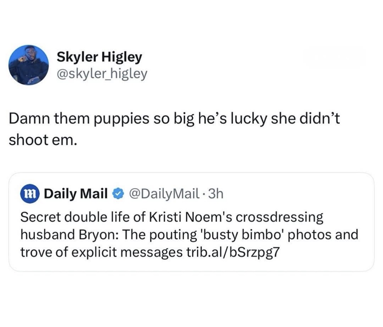The image size is (383, 327).
Task: Click the word 'Bryon' in headline
Action: [x=98, y=235]
